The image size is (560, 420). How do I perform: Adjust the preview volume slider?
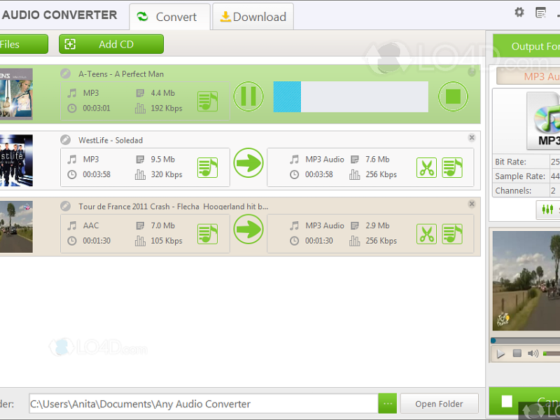pyautogui.click(x=552, y=353)
